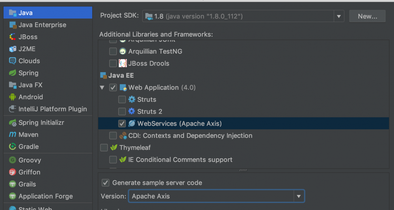Click the Struts gear icon

pos(132,99)
